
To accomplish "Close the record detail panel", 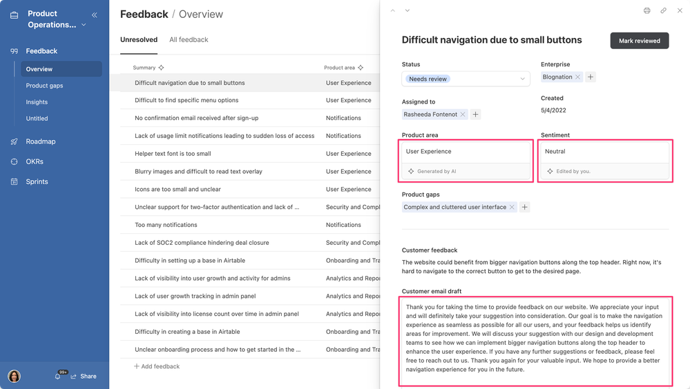I will coord(680,10).
